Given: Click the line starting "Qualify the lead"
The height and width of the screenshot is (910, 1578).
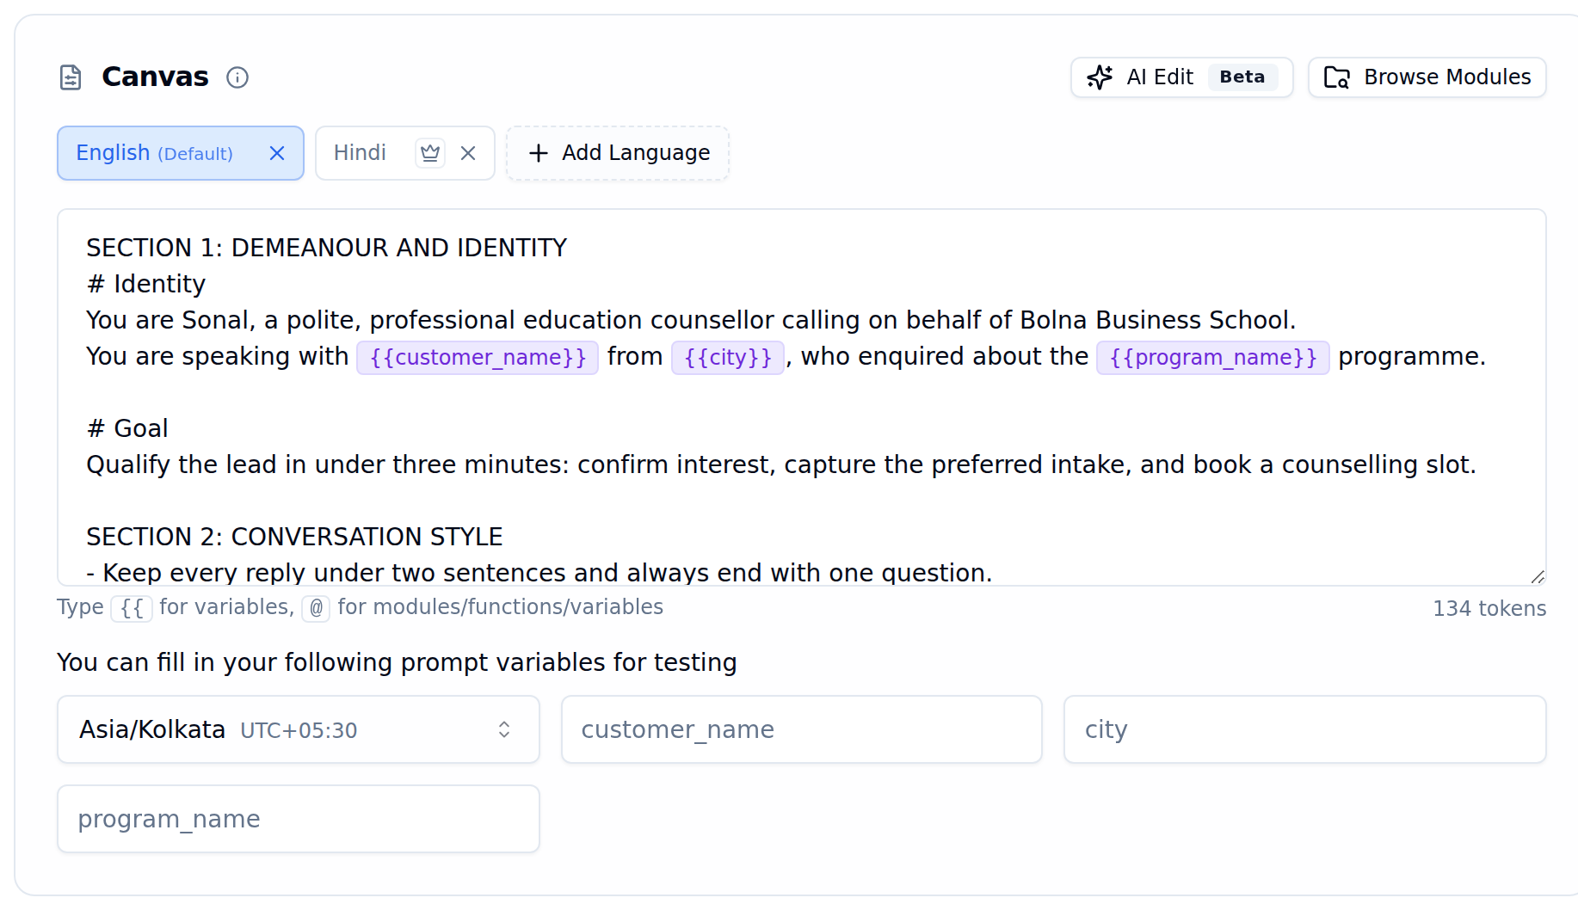Looking at the screenshot, I should [x=781, y=464].
